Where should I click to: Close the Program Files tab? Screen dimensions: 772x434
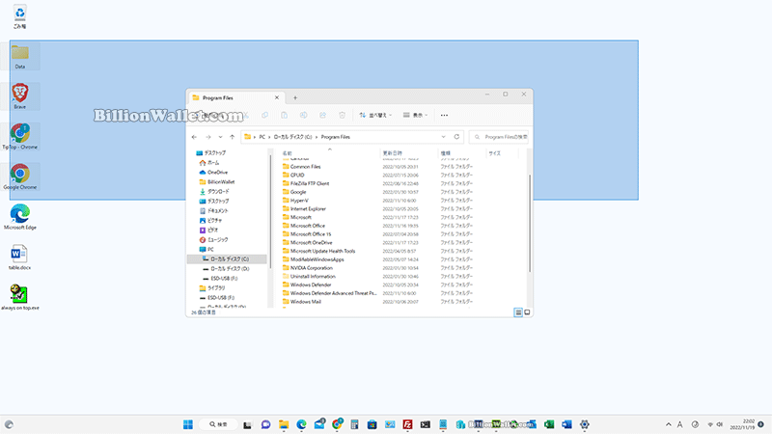(277, 97)
